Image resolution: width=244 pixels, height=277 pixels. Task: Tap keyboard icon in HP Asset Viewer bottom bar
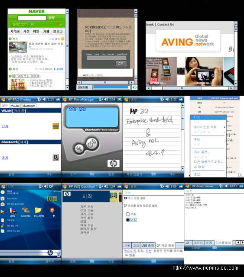point(214,248)
